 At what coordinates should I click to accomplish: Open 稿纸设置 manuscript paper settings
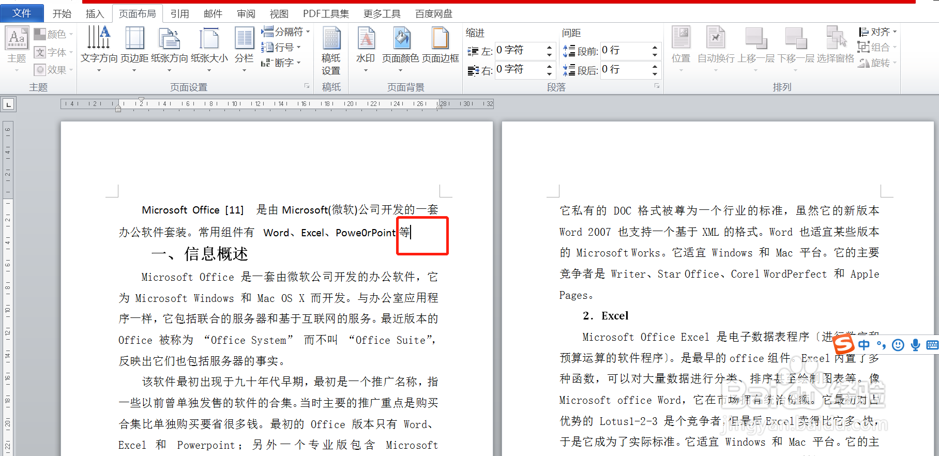click(331, 51)
